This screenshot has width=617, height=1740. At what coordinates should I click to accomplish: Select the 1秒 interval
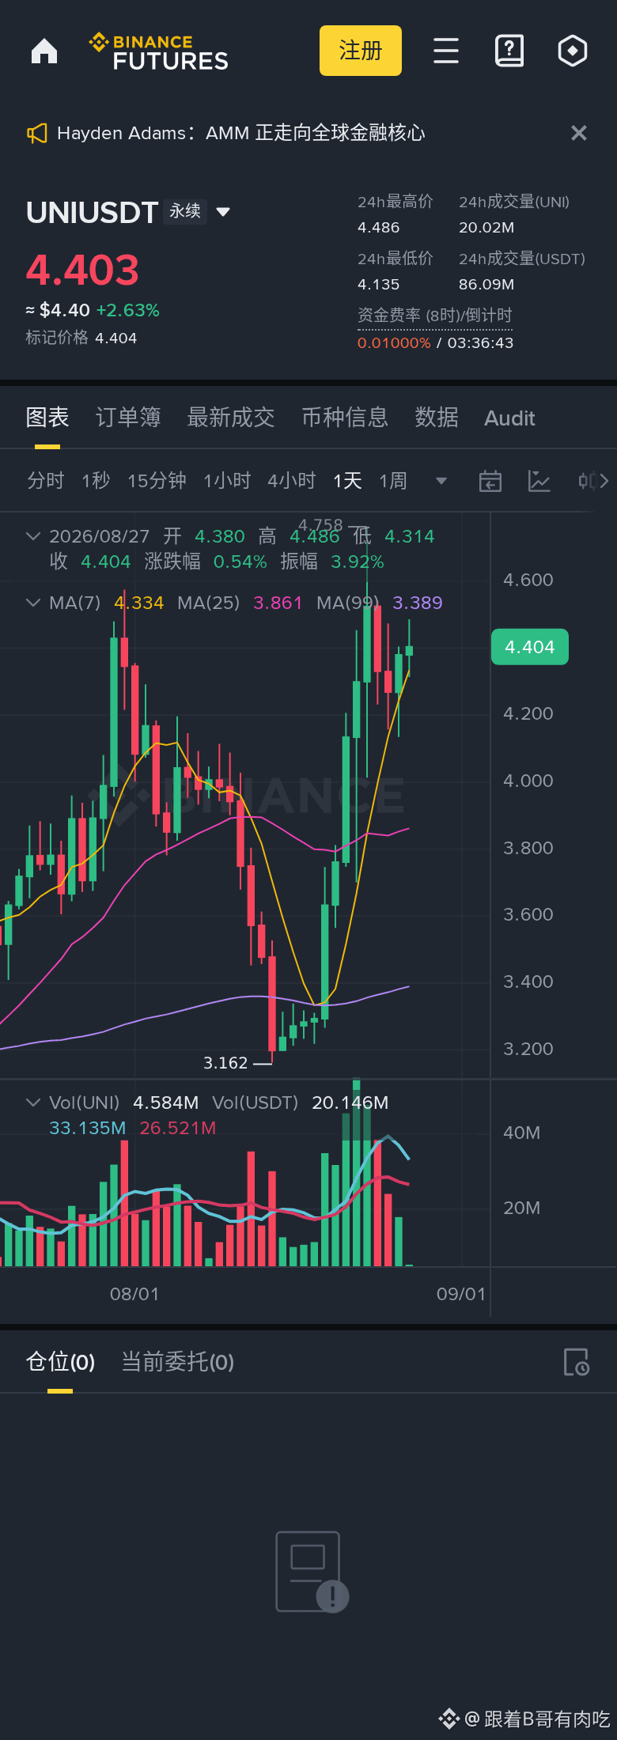[x=96, y=480]
